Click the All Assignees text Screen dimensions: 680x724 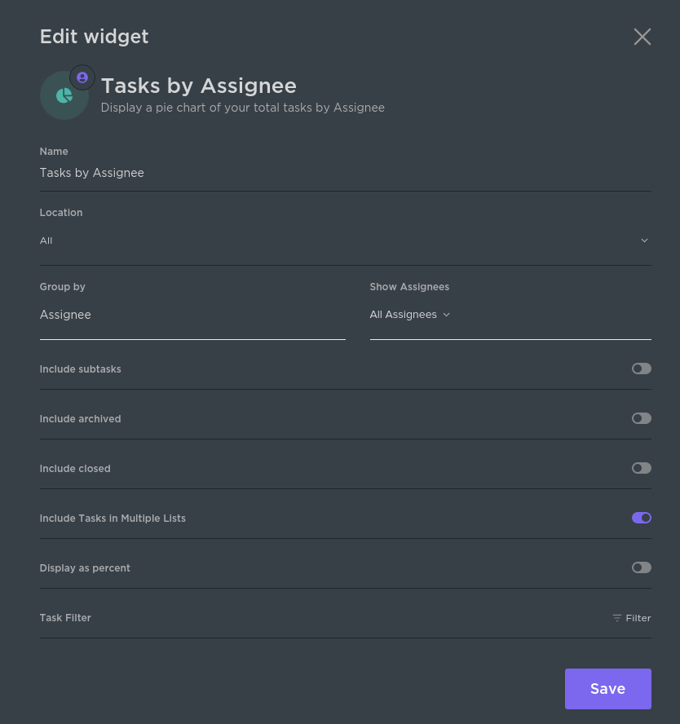(x=403, y=315)
